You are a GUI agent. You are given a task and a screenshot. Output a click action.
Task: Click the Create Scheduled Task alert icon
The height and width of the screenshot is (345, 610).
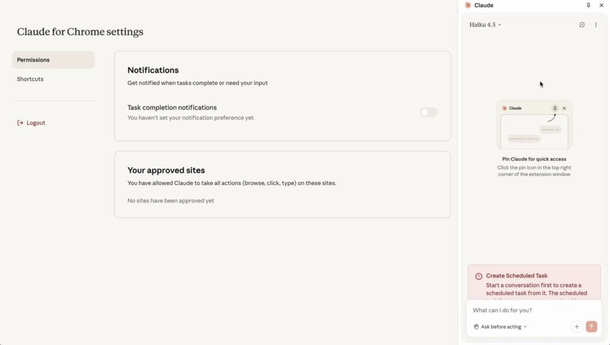pos(478,277)
